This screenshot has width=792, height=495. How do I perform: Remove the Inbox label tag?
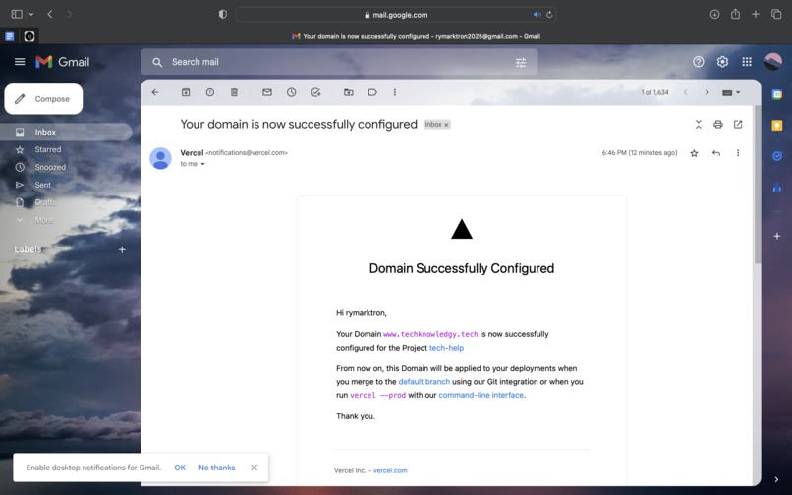coord(446,125)
